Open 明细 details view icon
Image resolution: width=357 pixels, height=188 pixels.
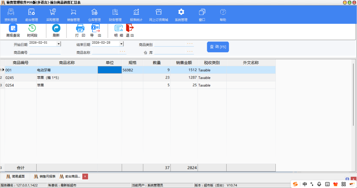click(119, 29)
